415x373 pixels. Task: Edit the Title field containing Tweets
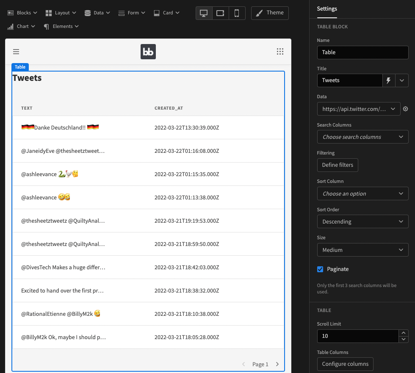350,80
